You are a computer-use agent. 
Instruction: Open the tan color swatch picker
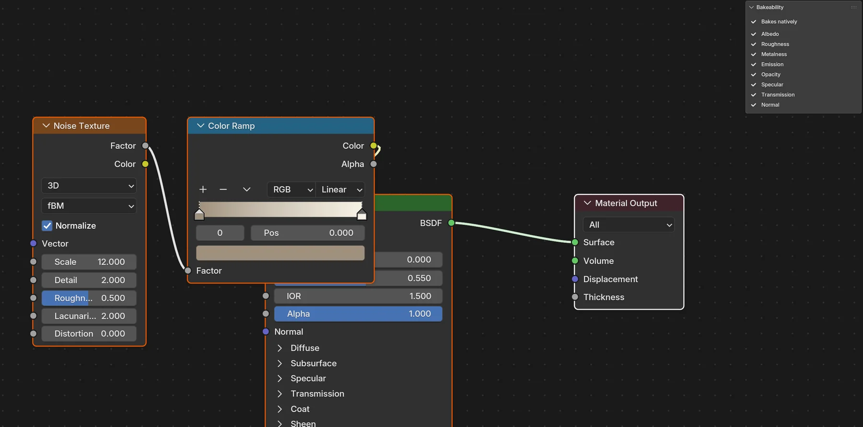[x=280, y=253]
